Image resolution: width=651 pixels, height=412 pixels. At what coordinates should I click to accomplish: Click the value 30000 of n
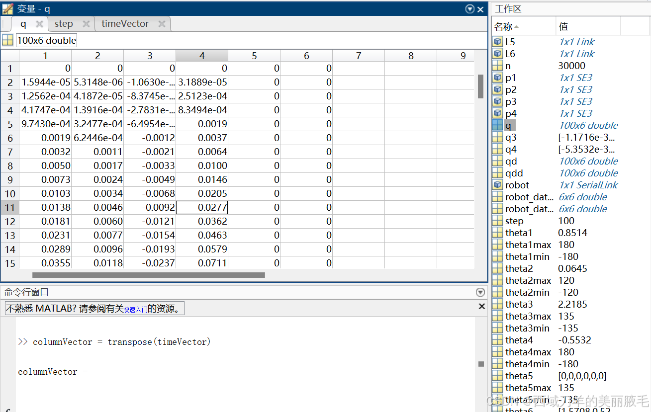tap(572, 66)
